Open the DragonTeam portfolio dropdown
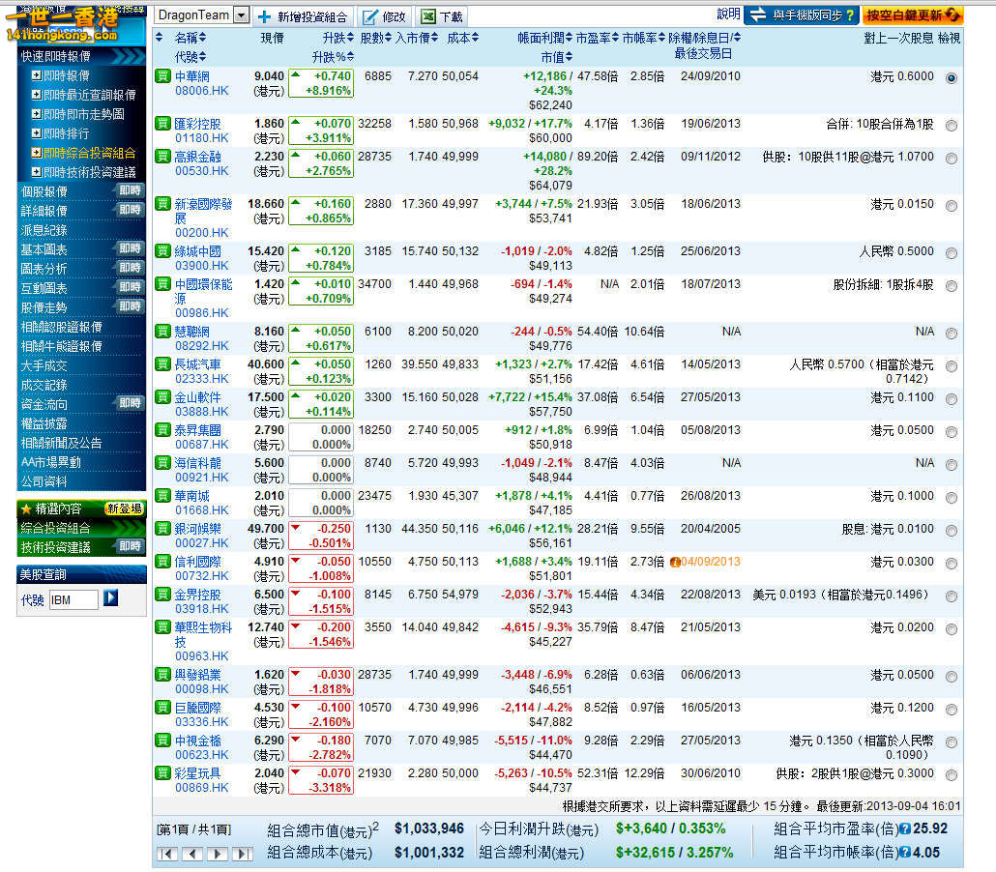Image resolution: width=996 pixels, height=872 pixels. coord(242,15)
